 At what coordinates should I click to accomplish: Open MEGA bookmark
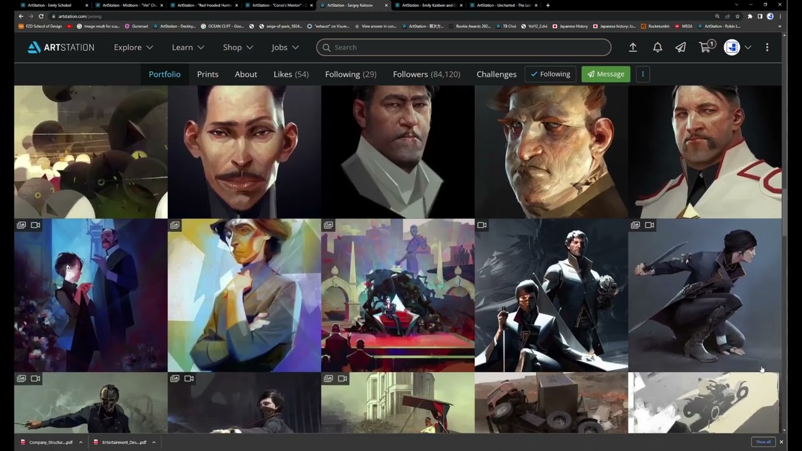click(x=684, y=26)
